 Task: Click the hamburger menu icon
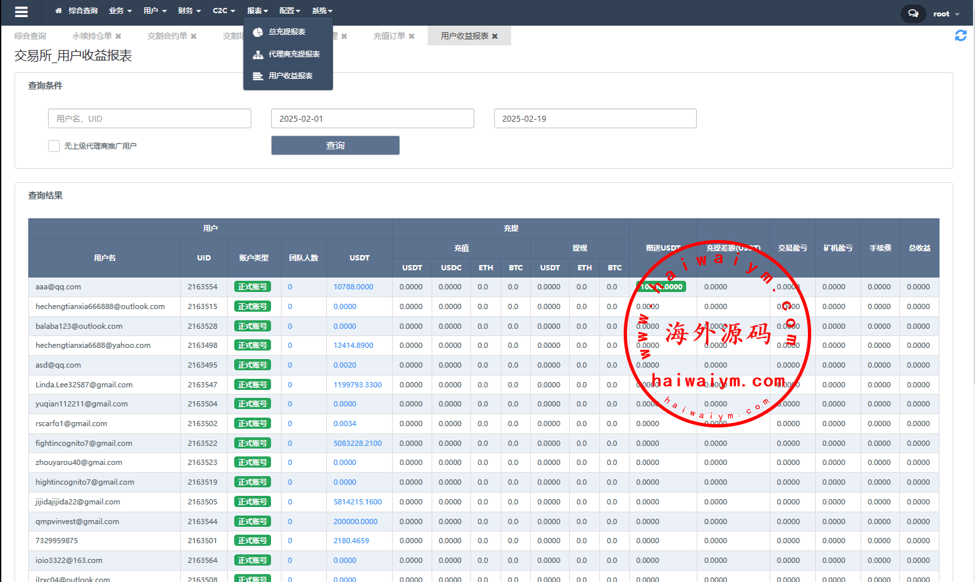21,12
